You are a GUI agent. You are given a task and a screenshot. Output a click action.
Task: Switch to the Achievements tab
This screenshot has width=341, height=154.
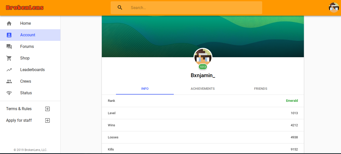click(203, 89)
